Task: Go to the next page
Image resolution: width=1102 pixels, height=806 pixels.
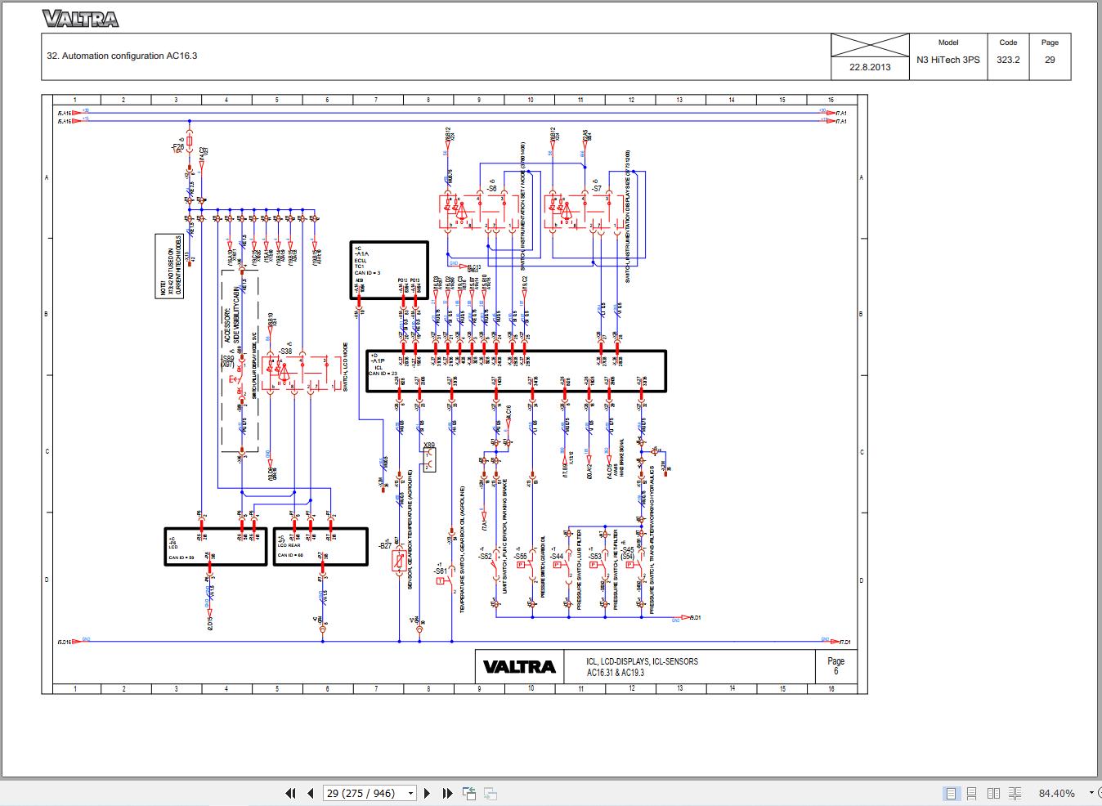Action: 427,793
